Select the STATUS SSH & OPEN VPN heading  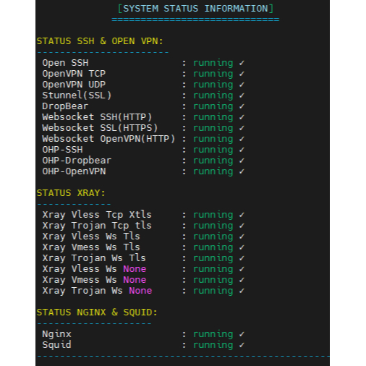click(100, 41)
